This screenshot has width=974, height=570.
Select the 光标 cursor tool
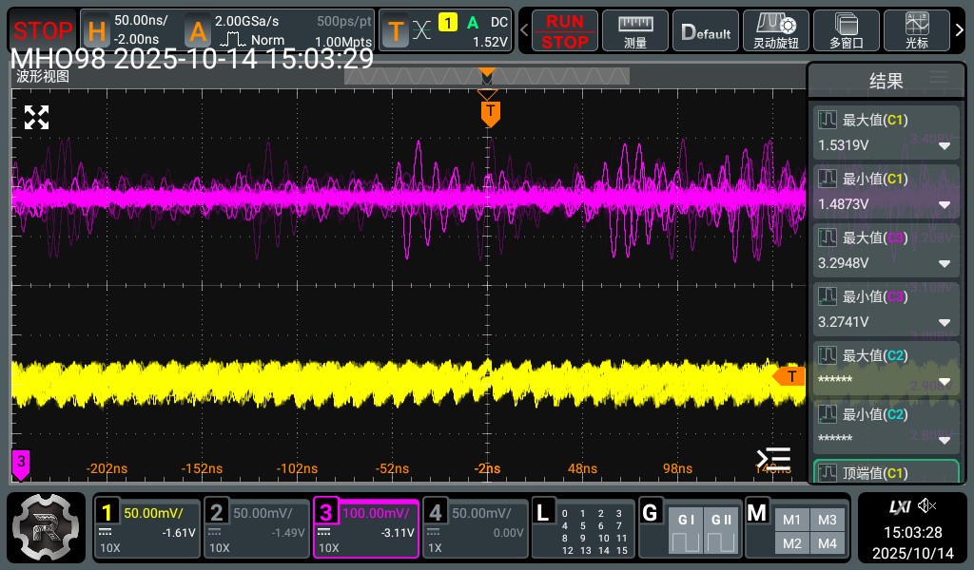click(917, 30)
